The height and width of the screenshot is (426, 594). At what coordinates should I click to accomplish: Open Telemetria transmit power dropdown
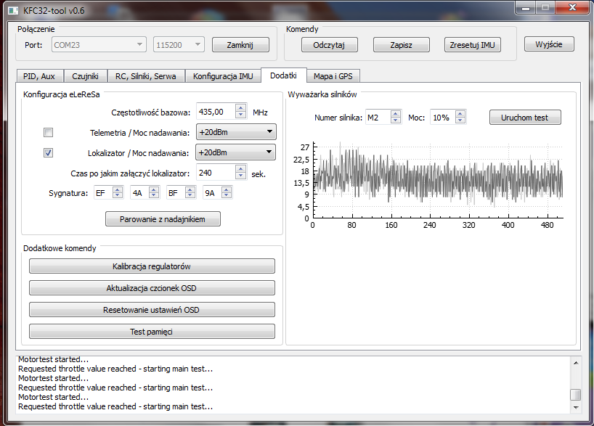click(235, 132)
